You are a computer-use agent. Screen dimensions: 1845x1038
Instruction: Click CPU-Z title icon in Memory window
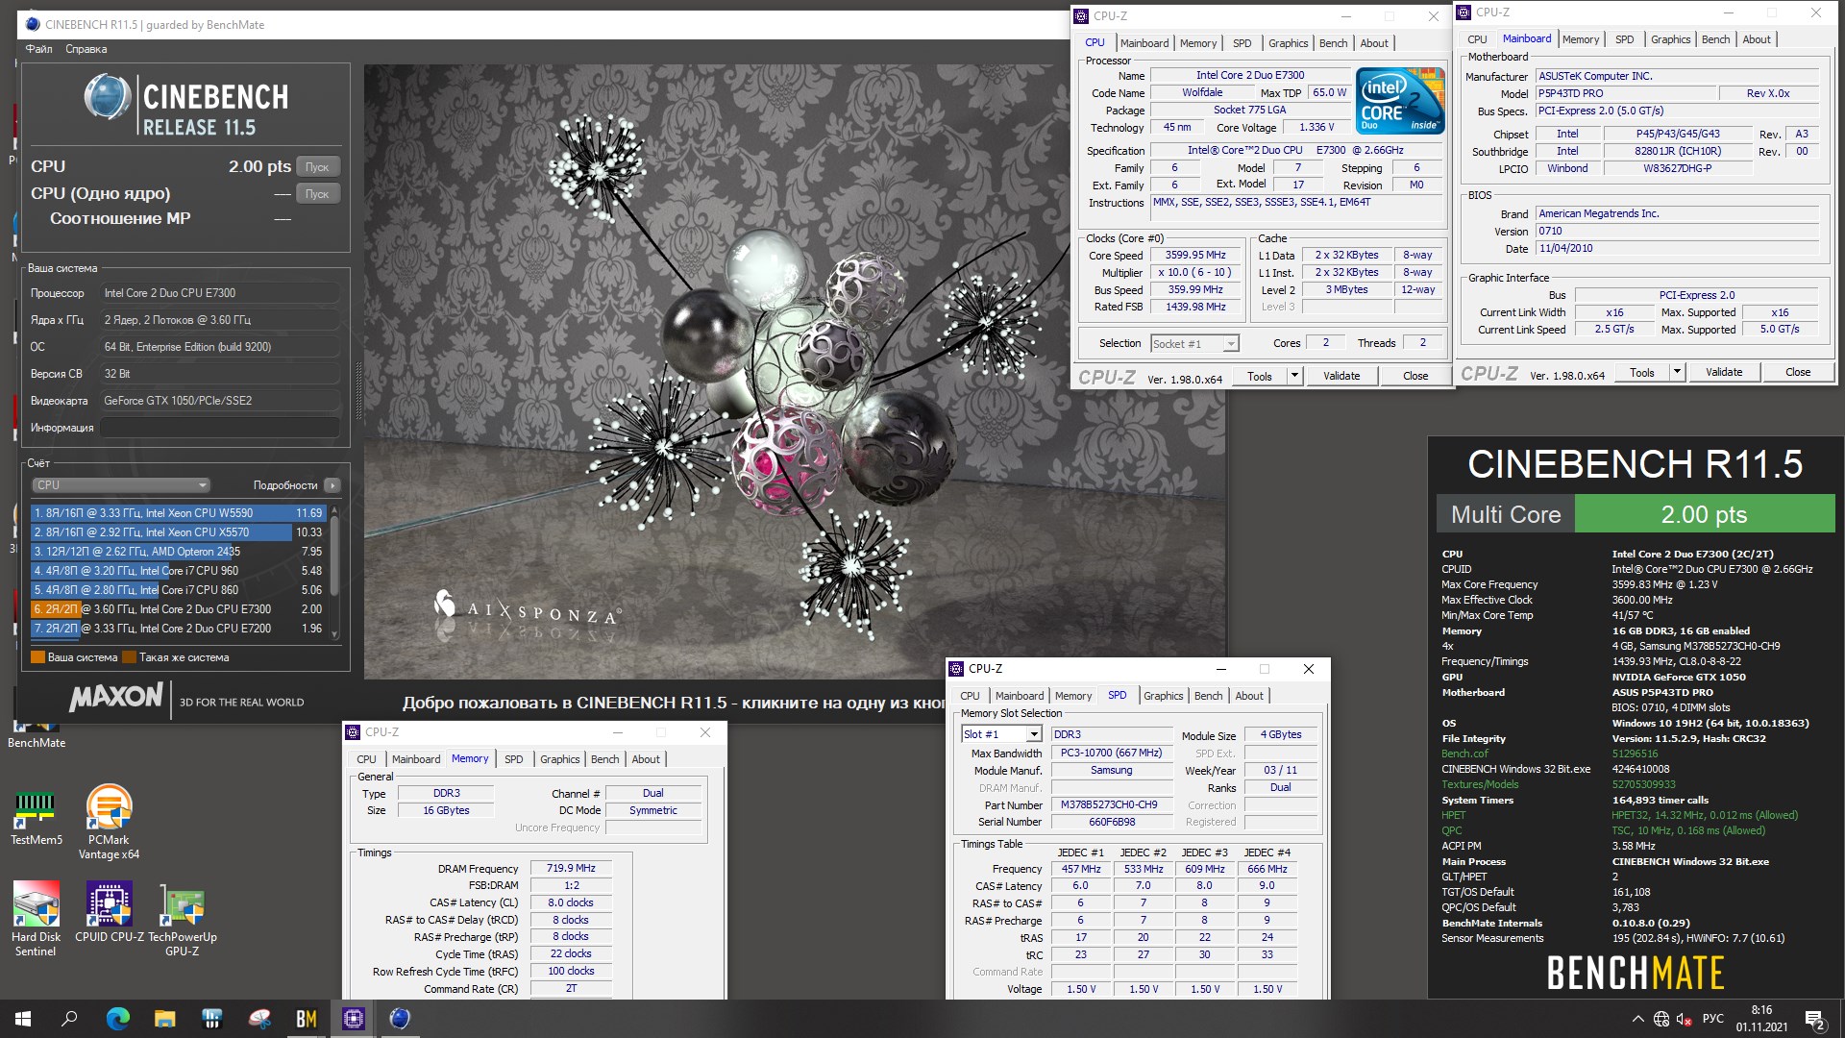(x=353, y=732)
